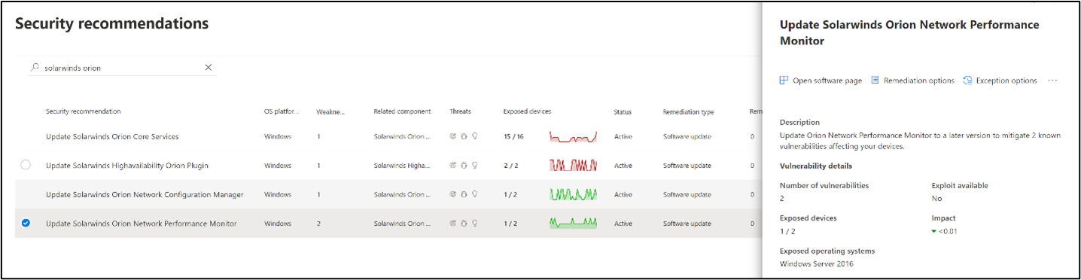Click the lightbulb alert icon for Orion Core Services
The image size is (1081, 280).
[474, 137]
